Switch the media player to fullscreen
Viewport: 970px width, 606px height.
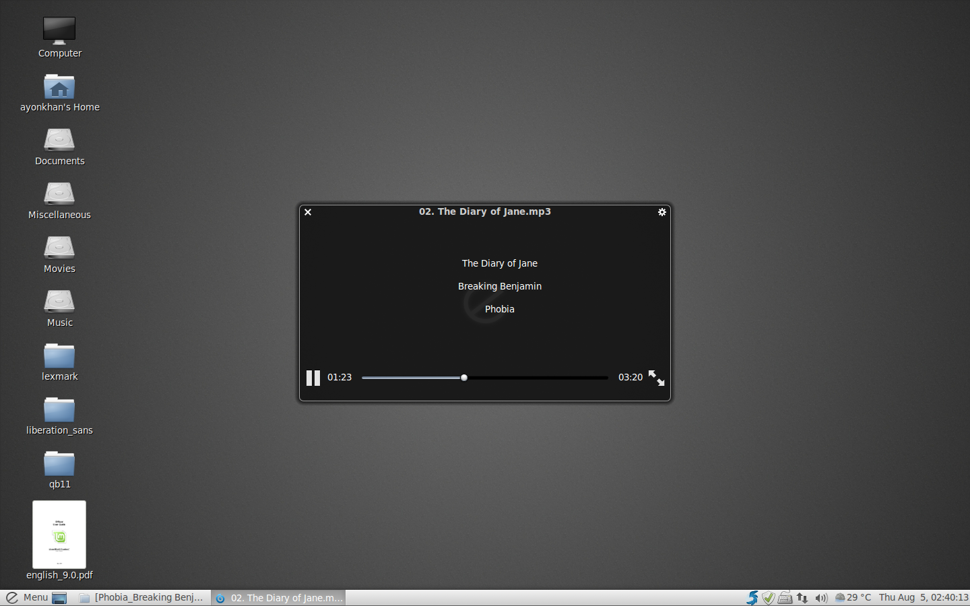pyautogui.click(x=656, y=378)
